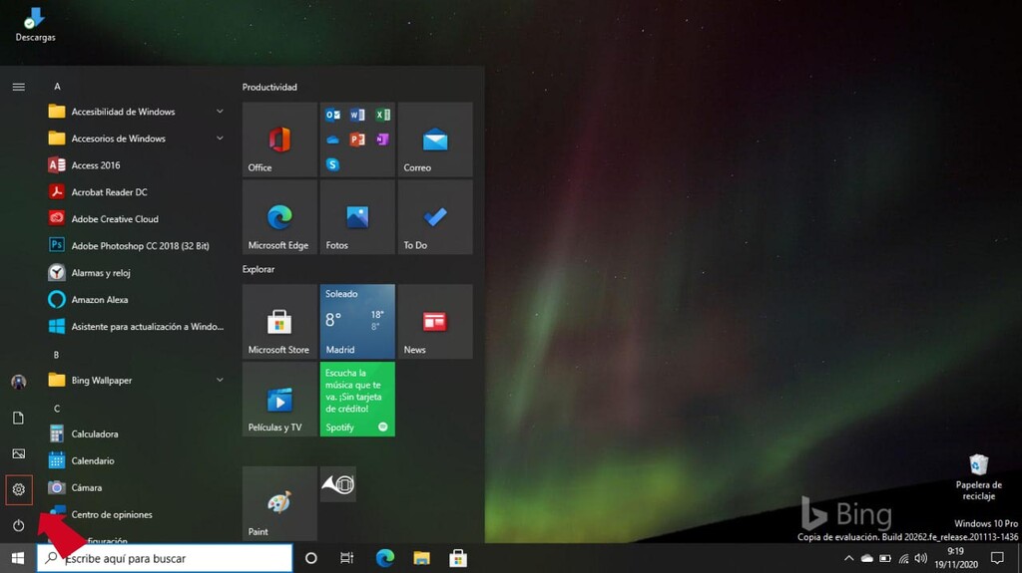Click the Windows Start button
Viewport: 1022px width, 573px height.
pos(18,558)
